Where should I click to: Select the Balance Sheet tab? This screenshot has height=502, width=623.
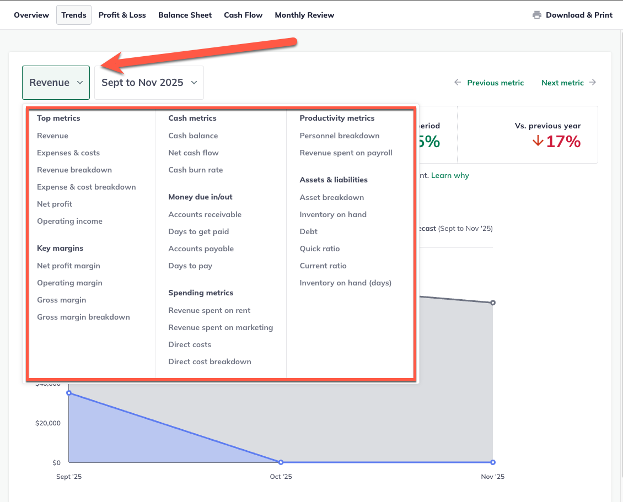[x=185, y=15]
